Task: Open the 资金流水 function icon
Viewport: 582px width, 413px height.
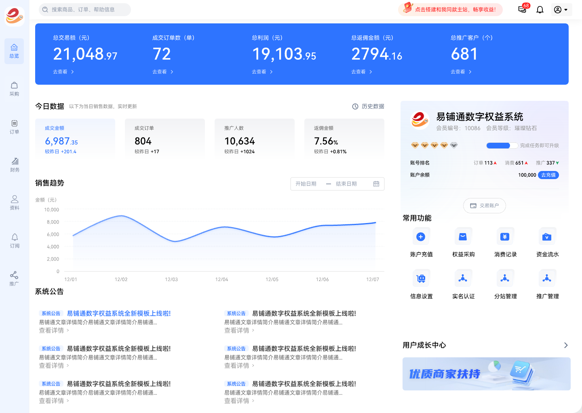Action: 547,237
